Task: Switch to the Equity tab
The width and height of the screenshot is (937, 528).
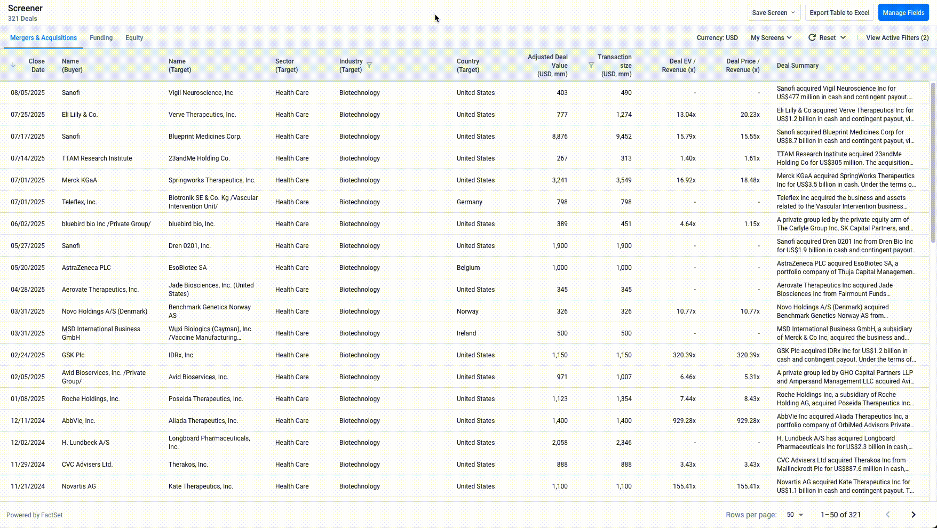Action: coord(134,38)
